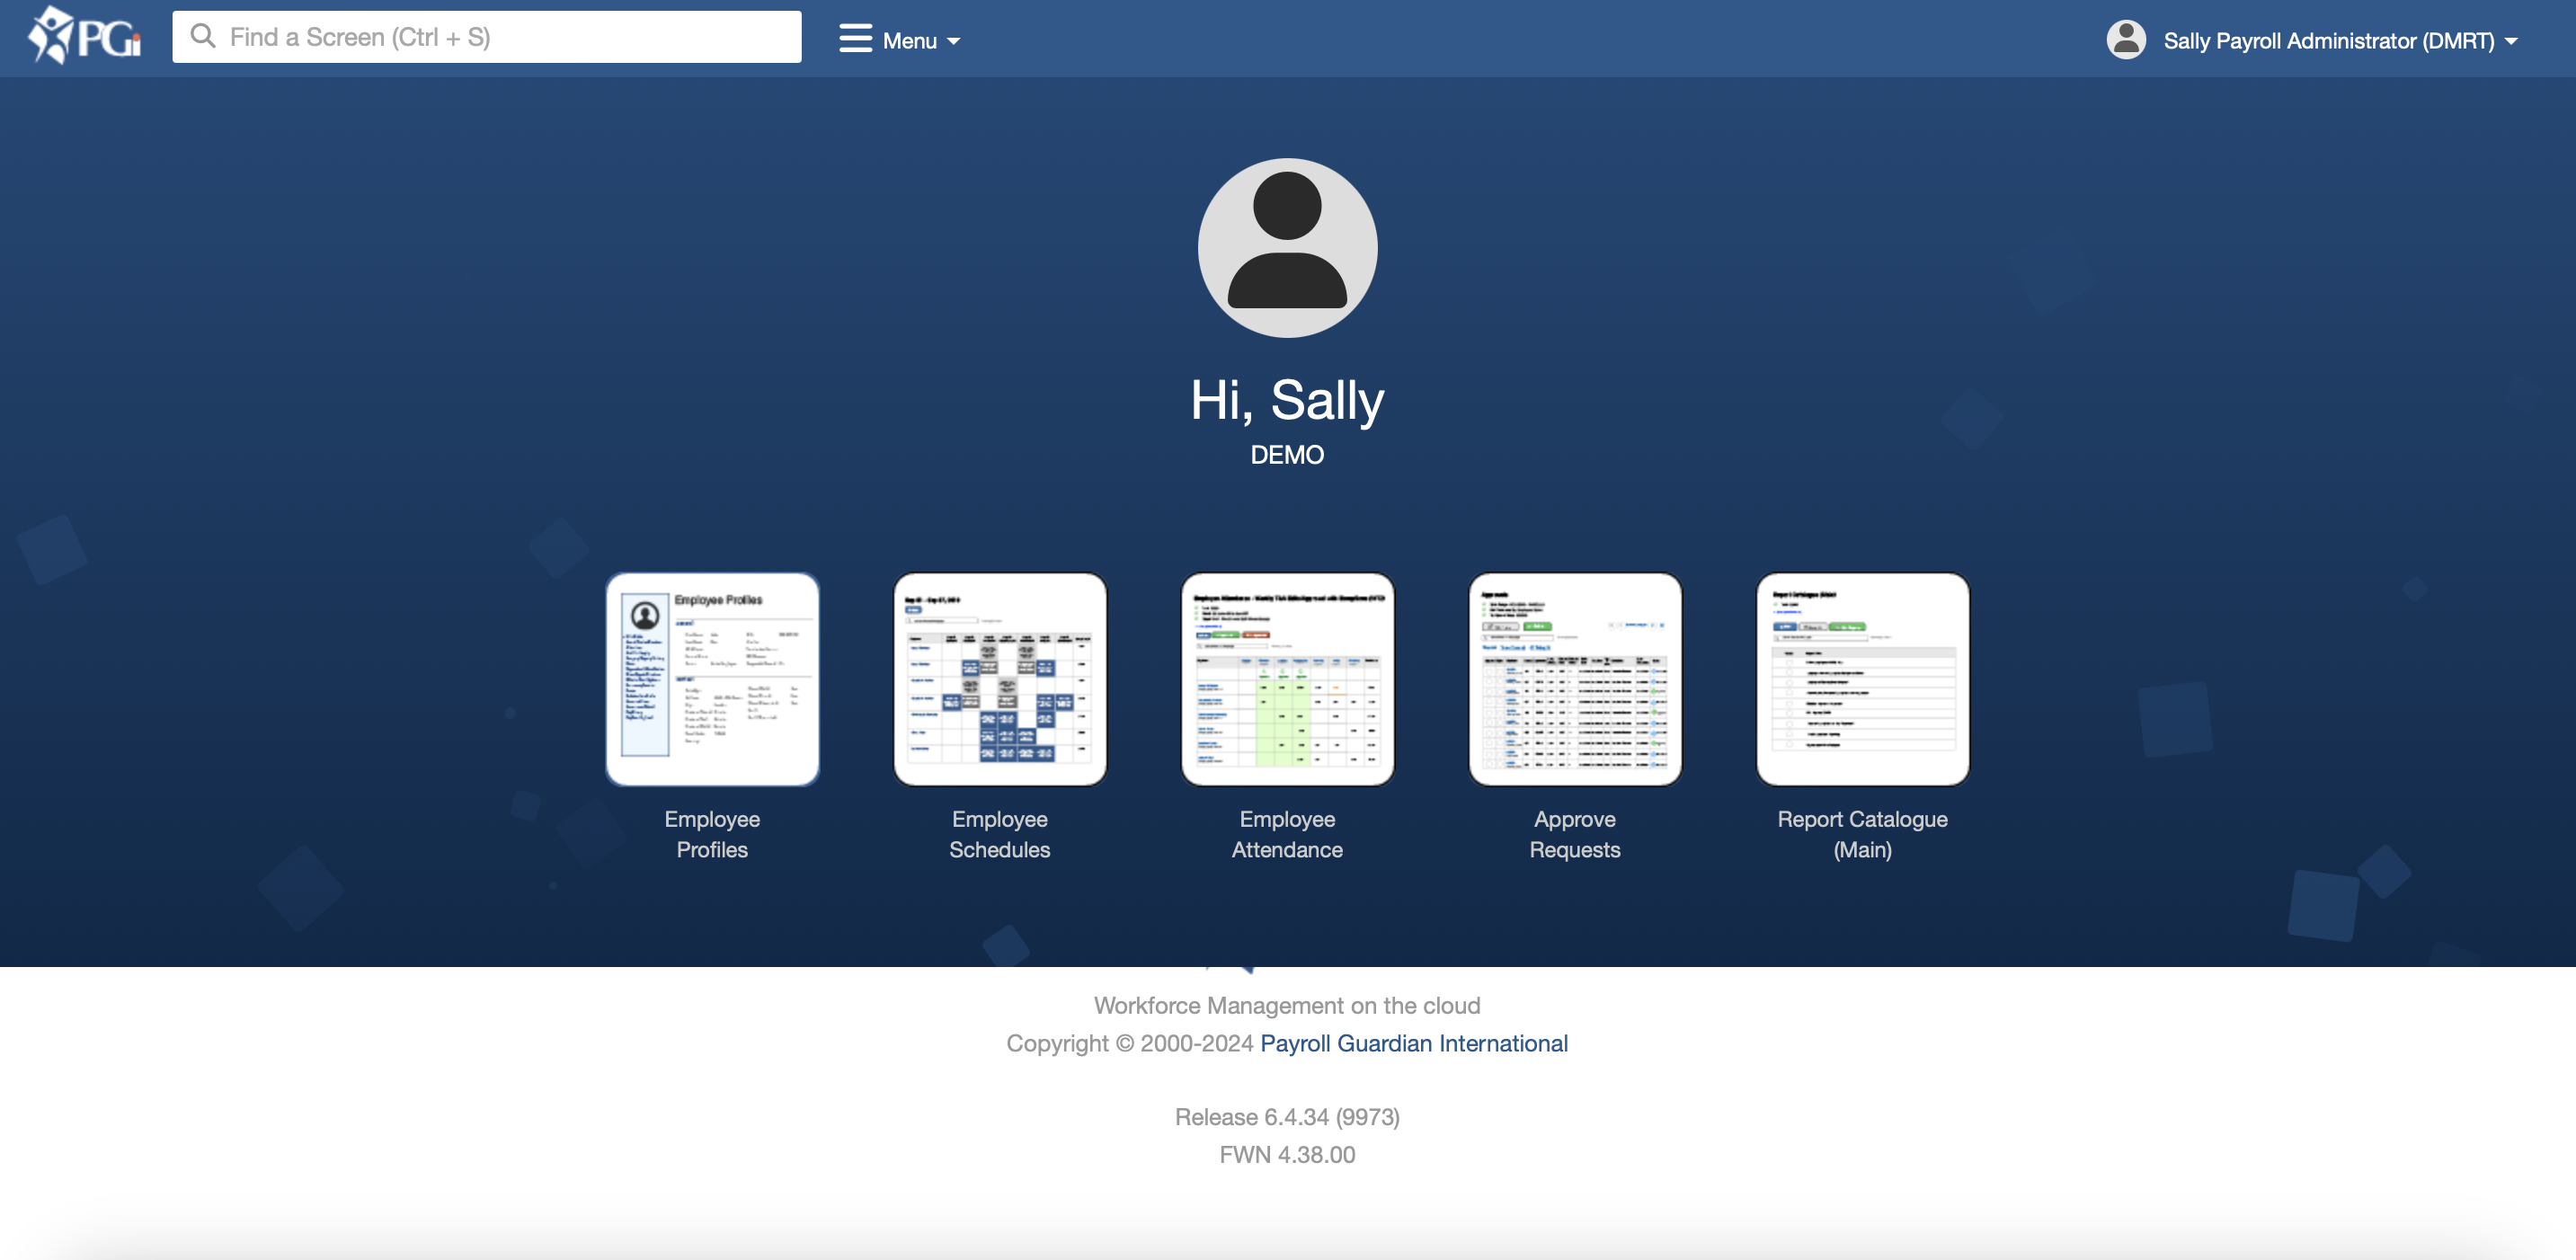Click the Employee Schedules text label

pyautogui.click(x=999, y=834)
